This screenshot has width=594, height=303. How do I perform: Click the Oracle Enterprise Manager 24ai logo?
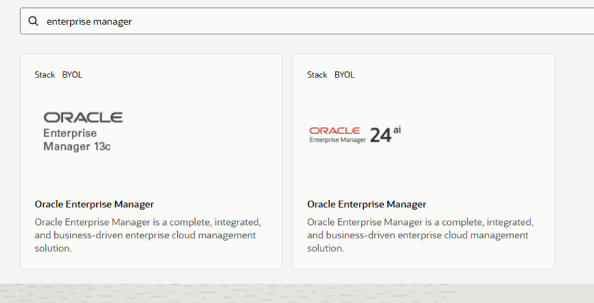pyautogui.click(x=355, y=134)
